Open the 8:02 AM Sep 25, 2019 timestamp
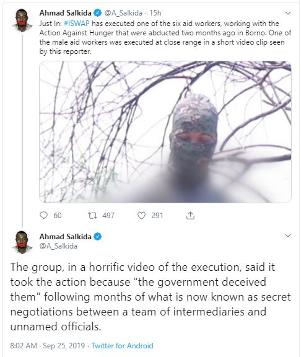The height and width of the screenshot is (357, 301). pos(47,346)
